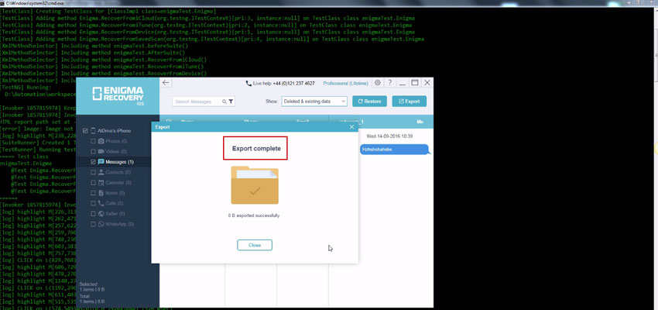The image size is (658, 310).
Task: Click the WhatsApp icon in sidebar
Action: click(101, 224)
